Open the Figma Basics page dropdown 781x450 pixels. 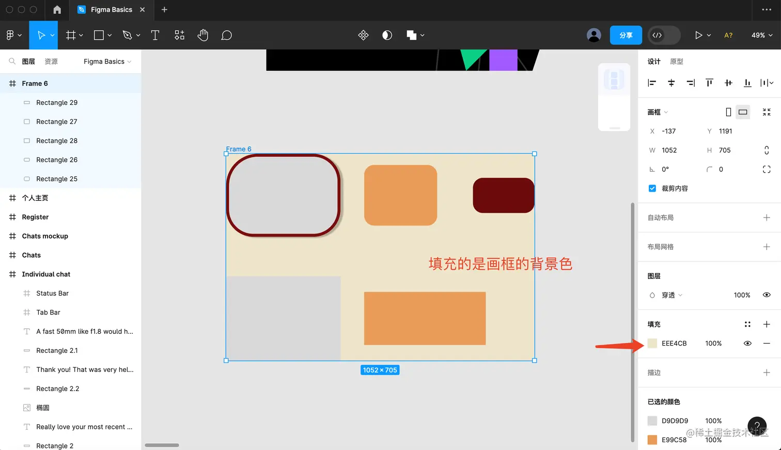coord(107,61)
